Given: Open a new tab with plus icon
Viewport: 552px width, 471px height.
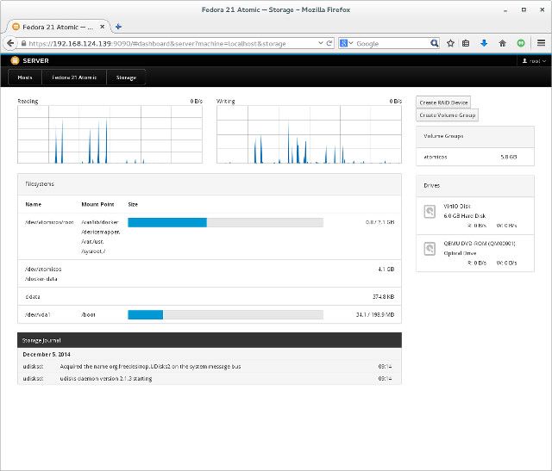Looking at the screenshot, I should click(x=118, y=27).
